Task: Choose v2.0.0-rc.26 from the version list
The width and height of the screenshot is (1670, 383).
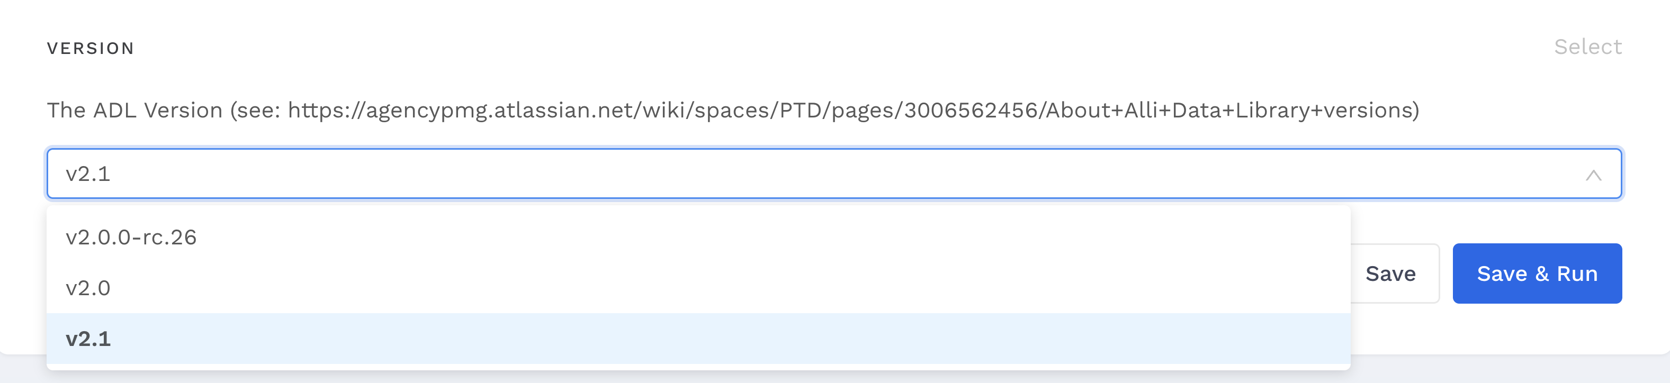Action: (x=698, y=237)
